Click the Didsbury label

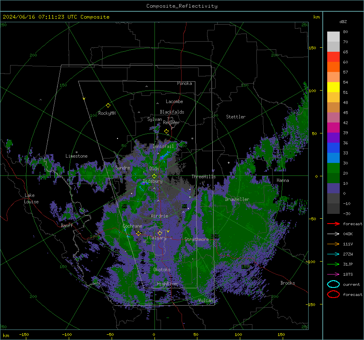152,181
